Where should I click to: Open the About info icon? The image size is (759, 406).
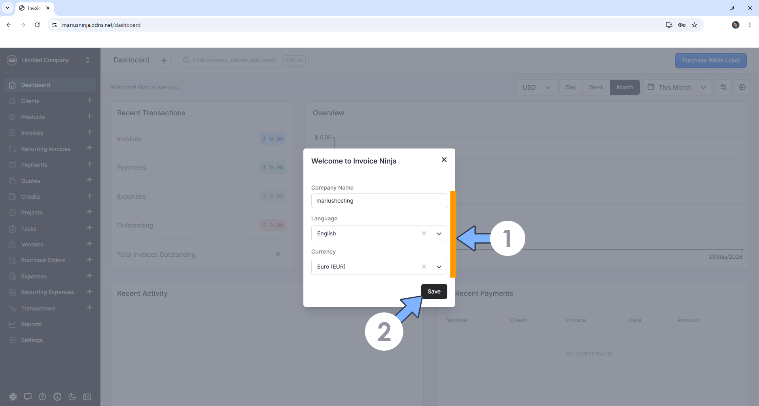(x=57, y=397)
